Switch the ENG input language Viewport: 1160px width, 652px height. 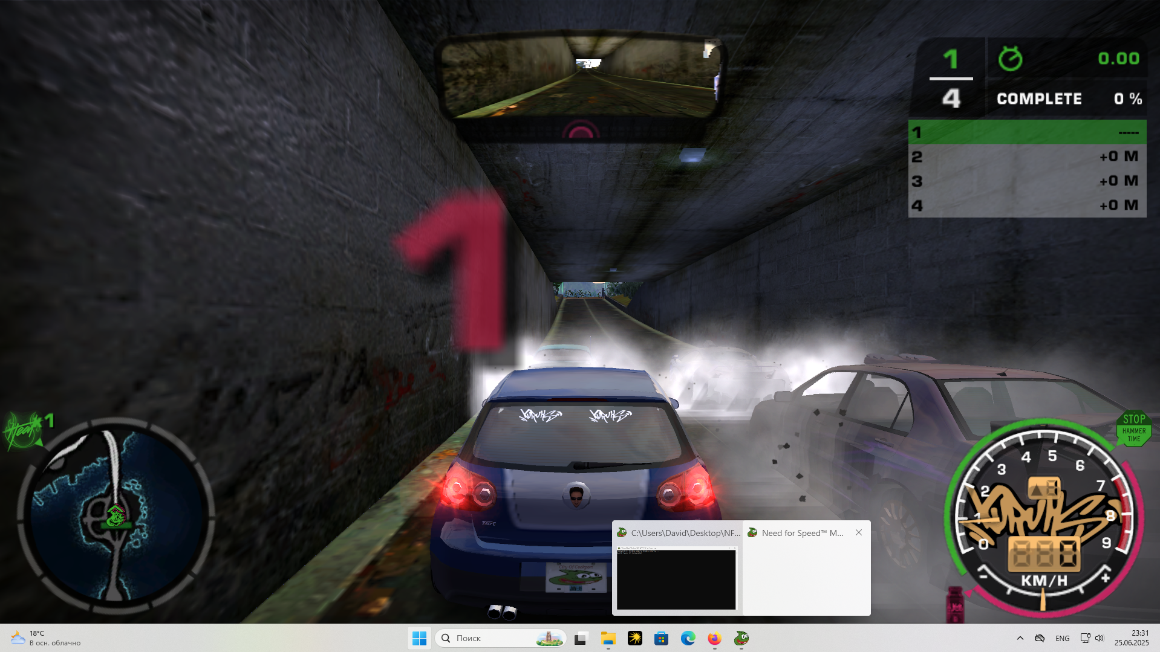click(x=1063, y=638)
